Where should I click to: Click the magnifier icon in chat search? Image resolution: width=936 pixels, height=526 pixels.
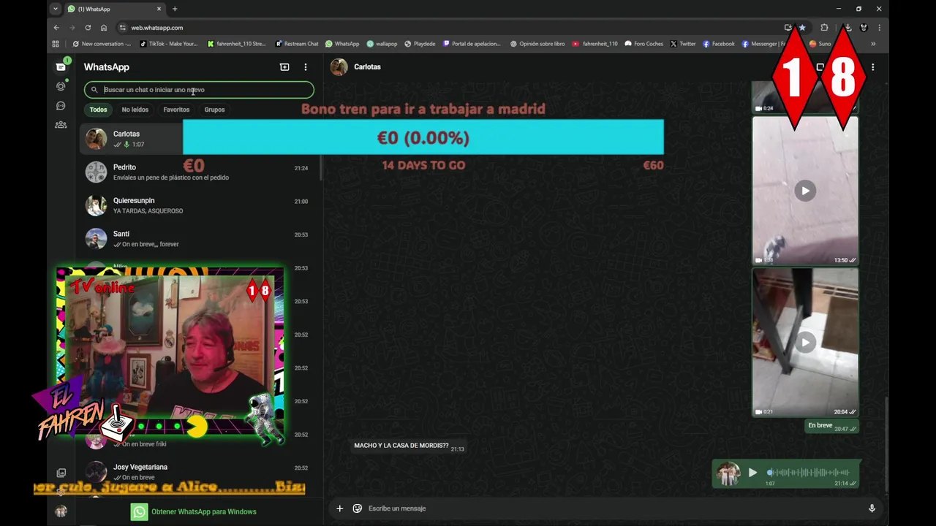tap(94, 90)
